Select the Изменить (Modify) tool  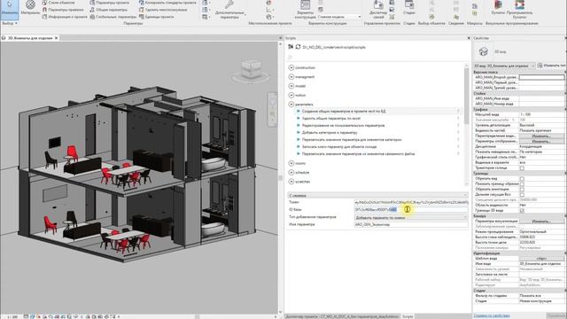pos(9,8)
